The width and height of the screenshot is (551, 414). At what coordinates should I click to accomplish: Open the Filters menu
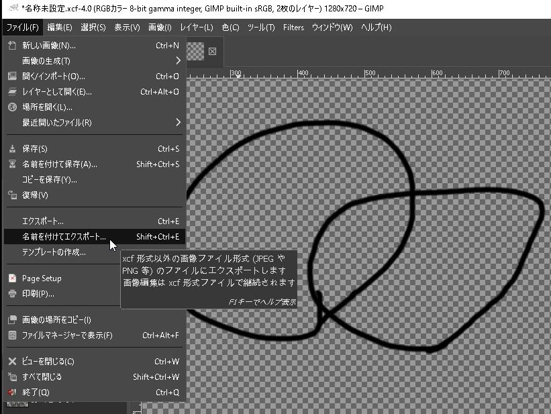click(293, 28)
